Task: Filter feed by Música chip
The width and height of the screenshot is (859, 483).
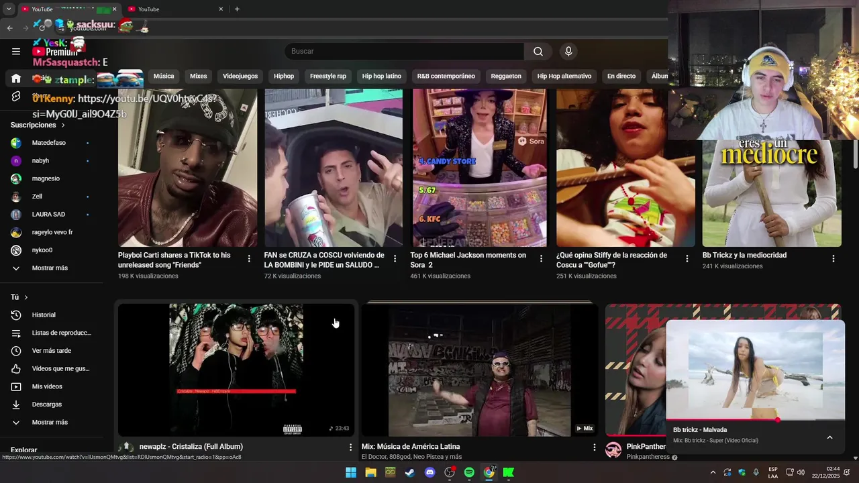Action: click(x=164, y=76)
